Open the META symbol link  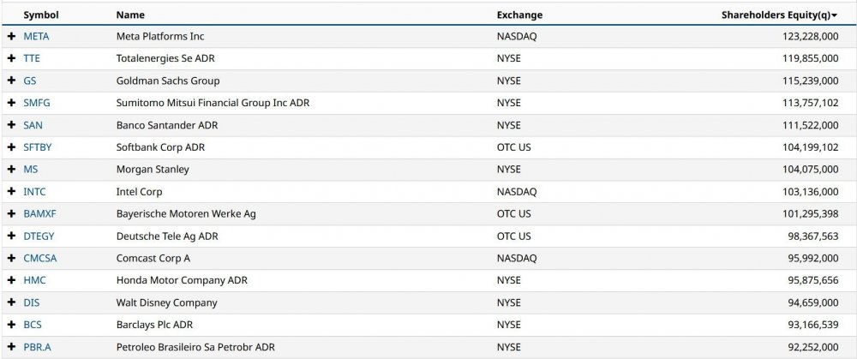tap(37, 37)
